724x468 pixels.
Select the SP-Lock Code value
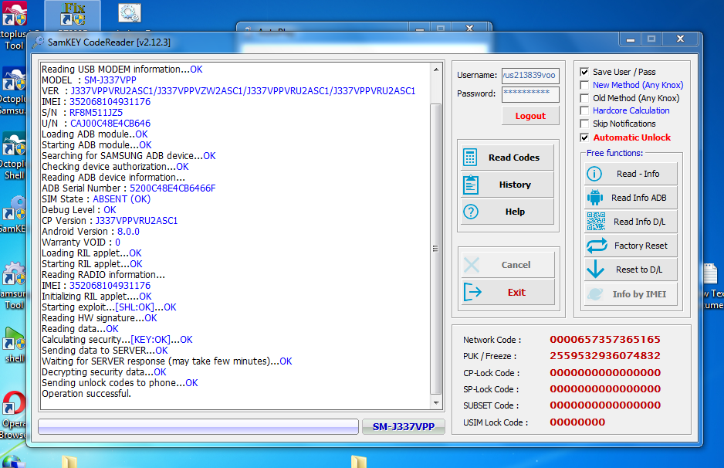[x=605, y=388]
